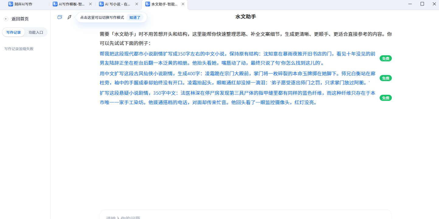Click the 刻岸AI写作 tab logo icon
439x219 pixels.
click(11, 4)
